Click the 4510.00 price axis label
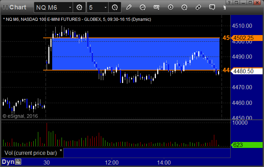Screen dimensions: 264x167 click(242, 26)
